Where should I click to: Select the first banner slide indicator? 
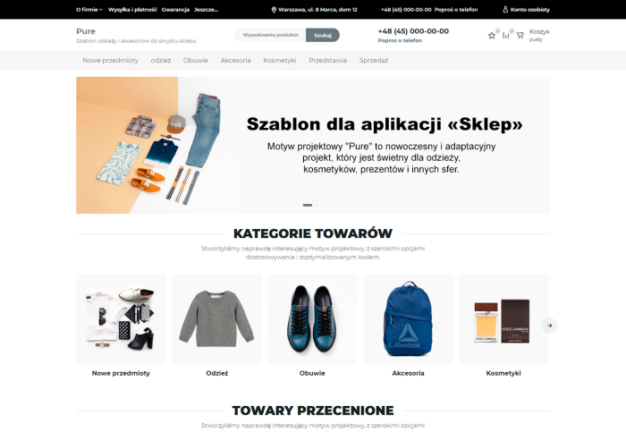point(308,205)
